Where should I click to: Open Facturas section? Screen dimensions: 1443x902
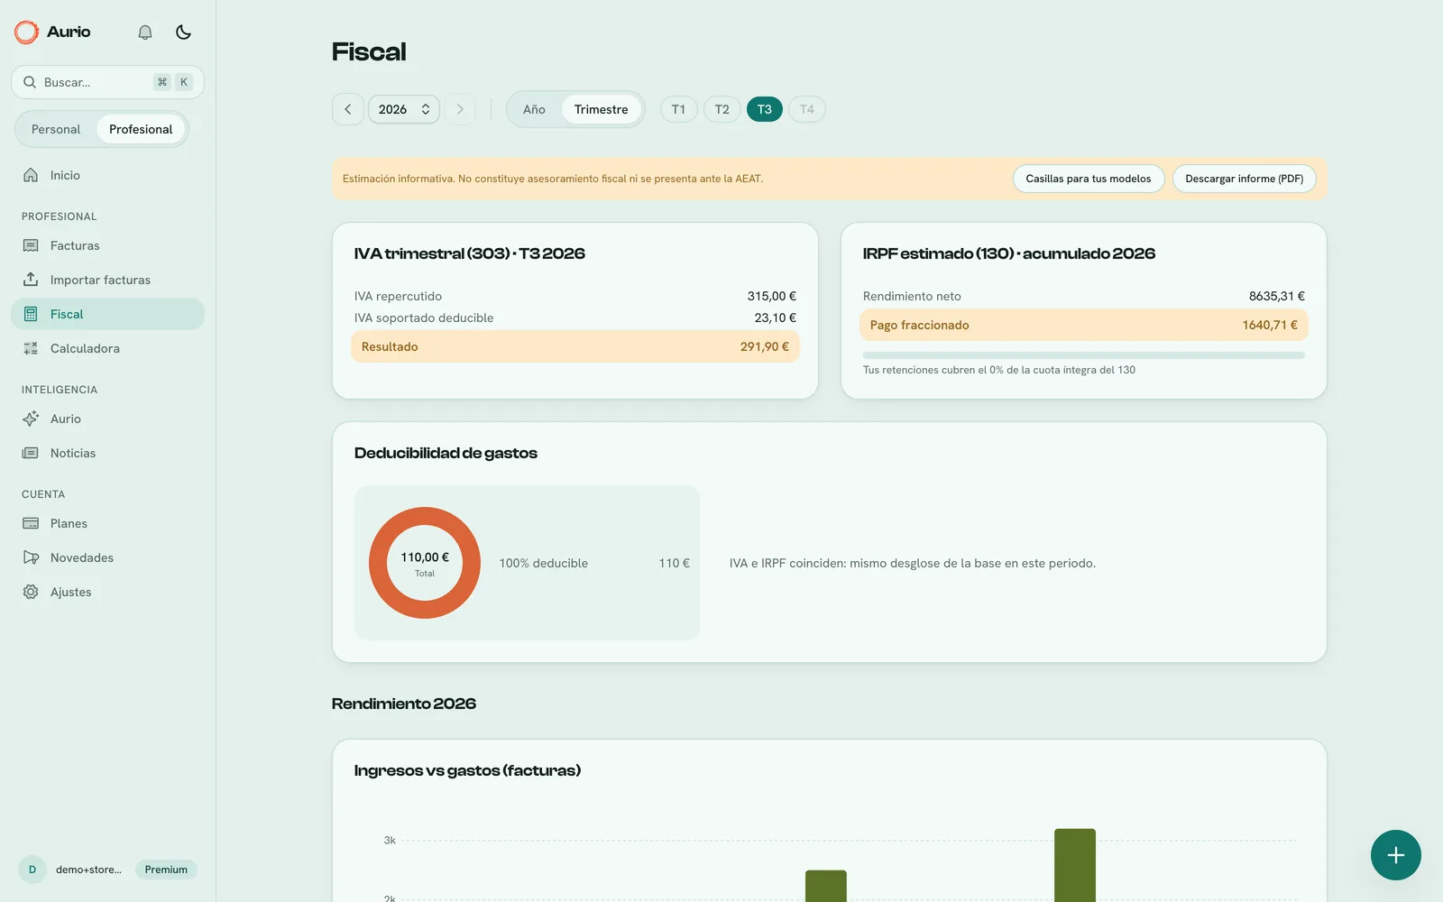[x=107, y=245]
